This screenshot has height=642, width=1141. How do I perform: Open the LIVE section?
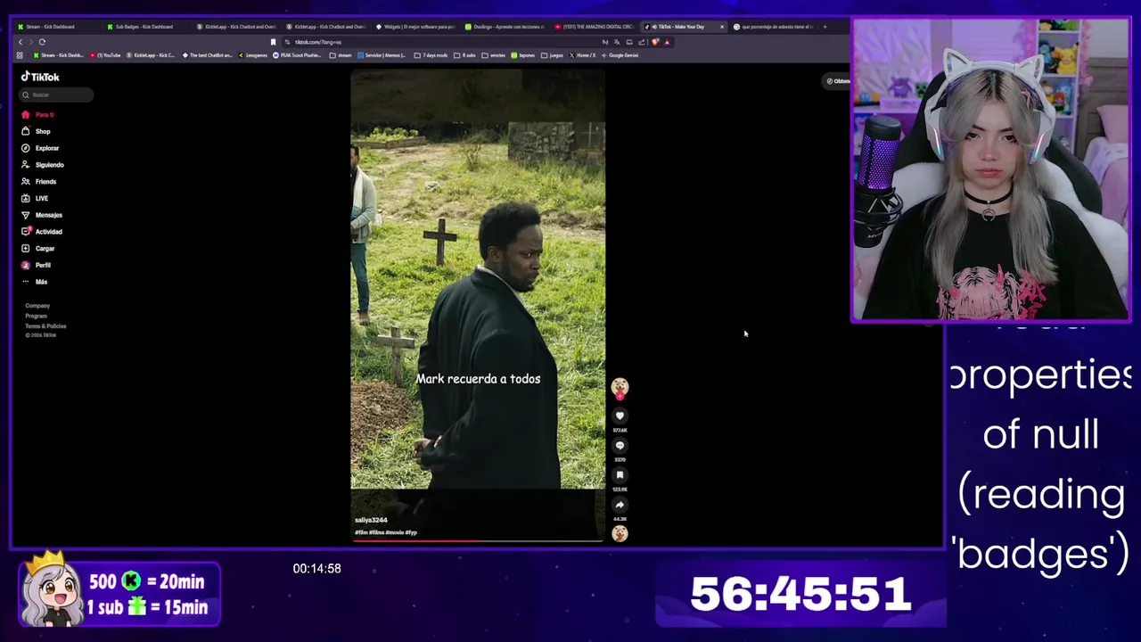pyautogui.click(x=36, y=198)
